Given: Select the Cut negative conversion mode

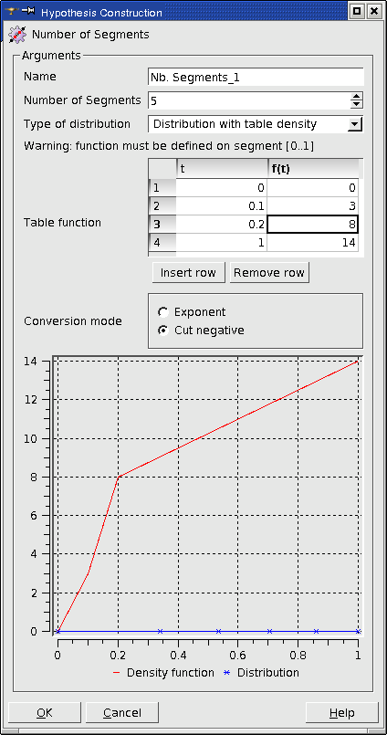Looking at the screenshot, I should tap(163, 331).
